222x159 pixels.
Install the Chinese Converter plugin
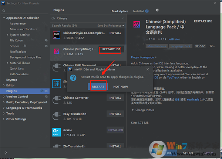pos(115,98)
